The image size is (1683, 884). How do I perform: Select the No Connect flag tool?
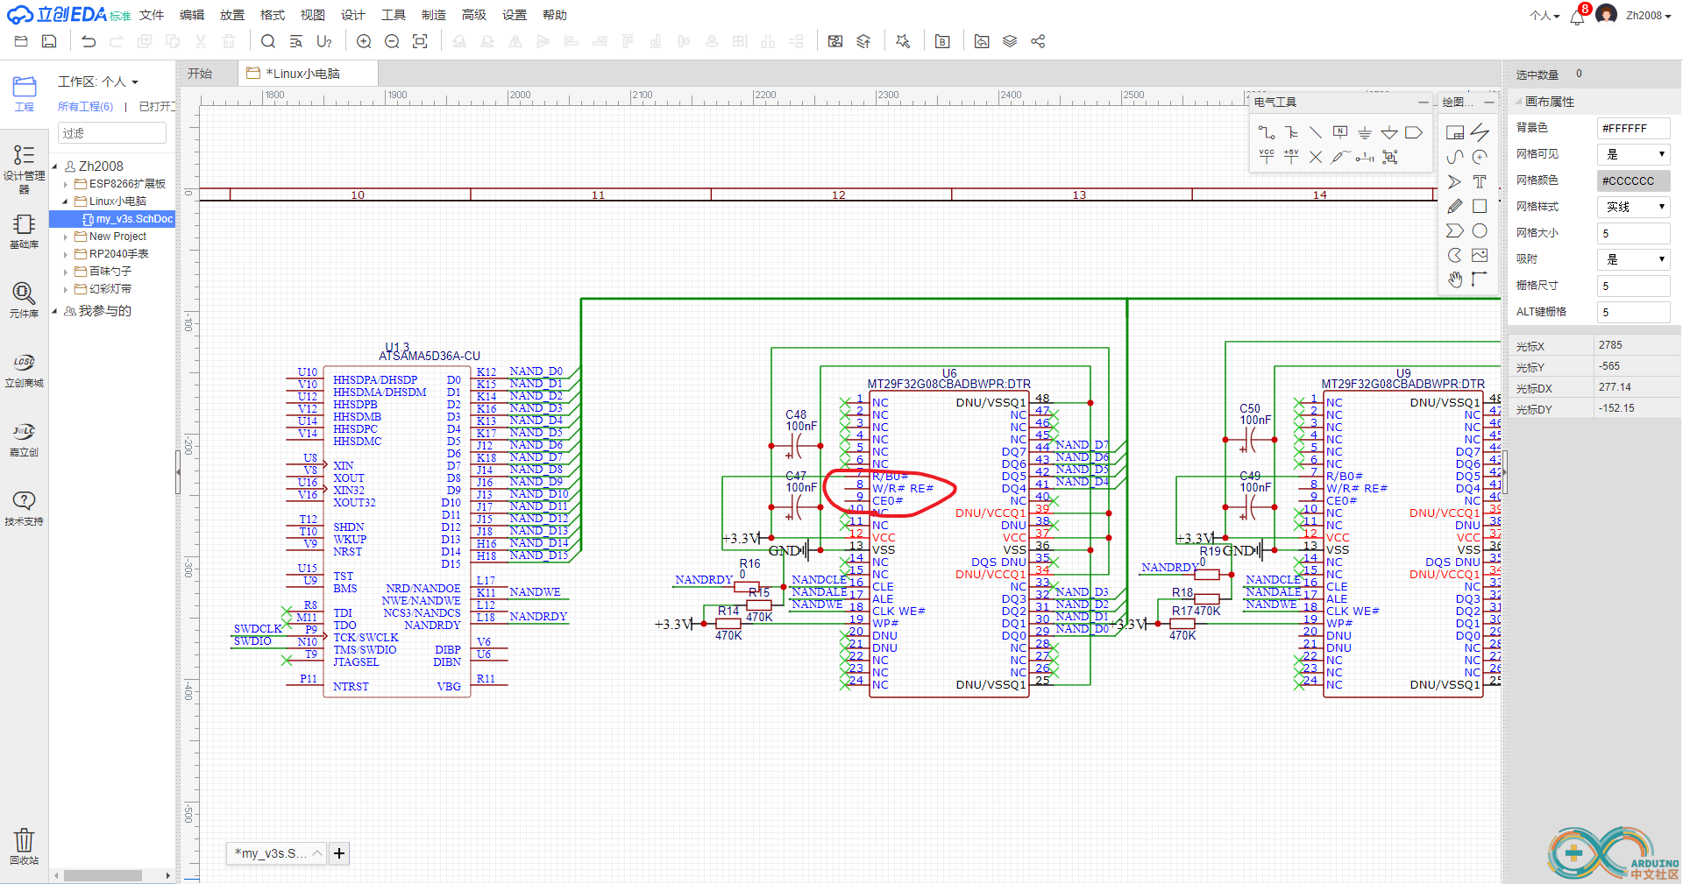pos(1316,157)
